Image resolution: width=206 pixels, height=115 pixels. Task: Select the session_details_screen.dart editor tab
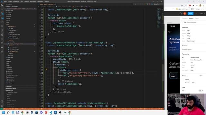tap(47, 4)
